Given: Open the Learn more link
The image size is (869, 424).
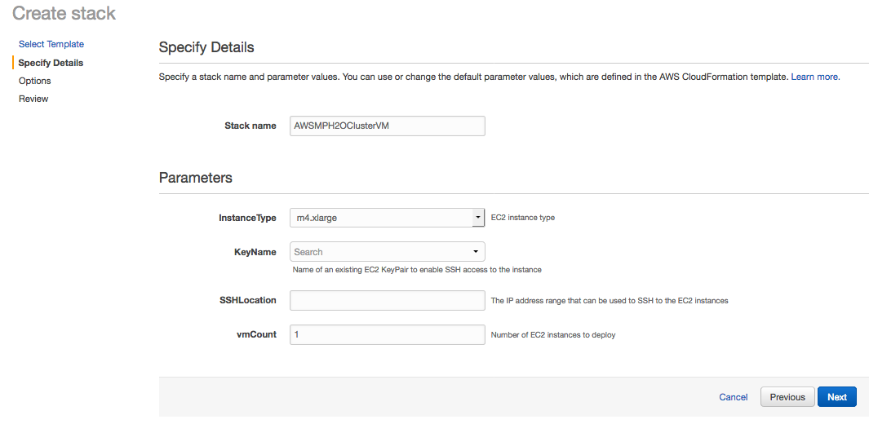Looking at the screenshot, I should click(x=814, y=77).
